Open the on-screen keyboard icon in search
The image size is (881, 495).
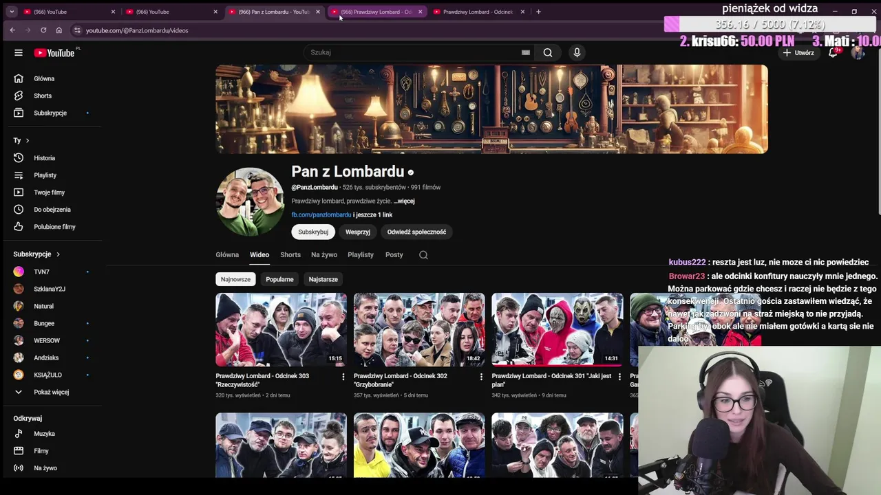pyautogui.click(x=526, y=52)
